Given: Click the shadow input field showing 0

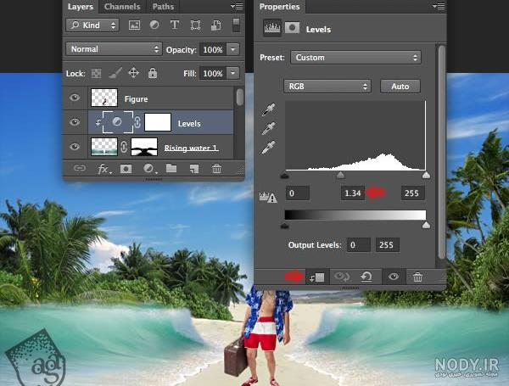Looking at the screenshot, I should pyautogui.click(x=298, y=193).
